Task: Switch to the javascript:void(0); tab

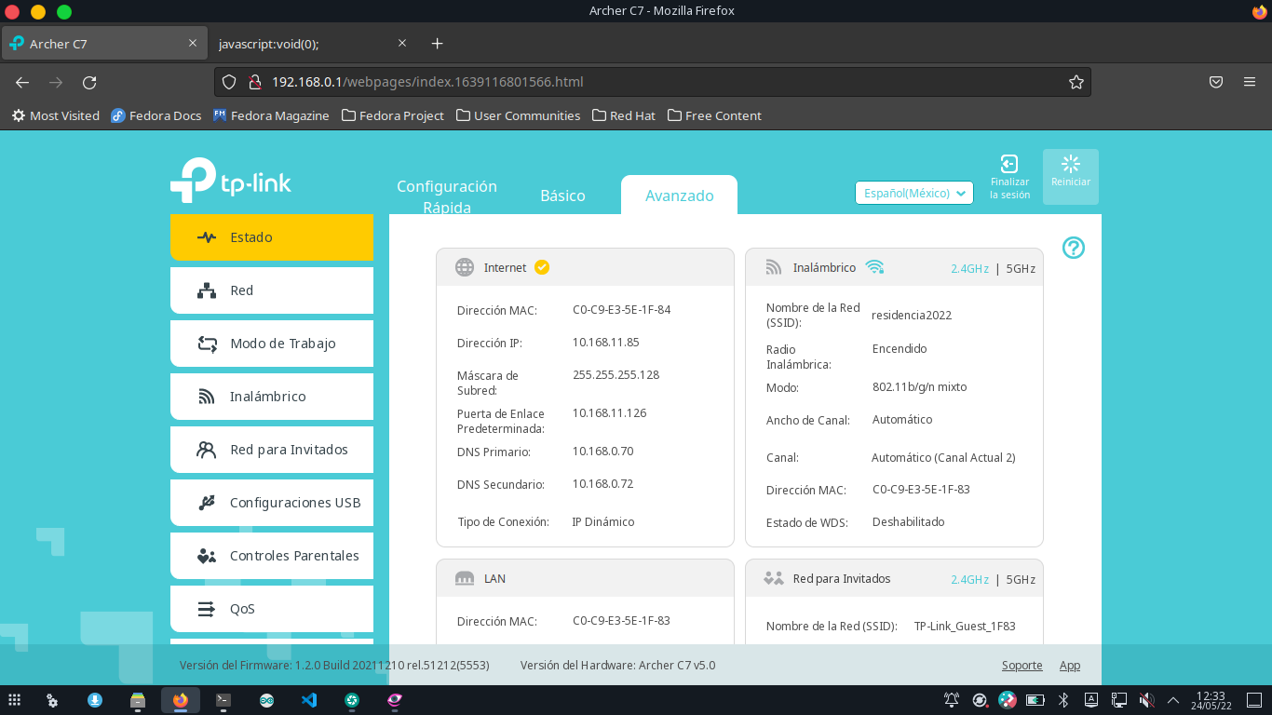Action: (x=303, y=44)
